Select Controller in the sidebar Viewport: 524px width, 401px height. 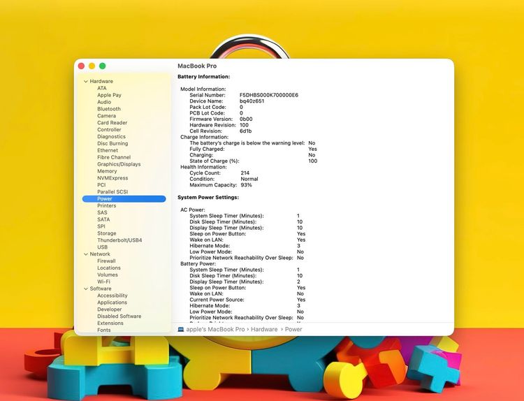click(109, 130)
